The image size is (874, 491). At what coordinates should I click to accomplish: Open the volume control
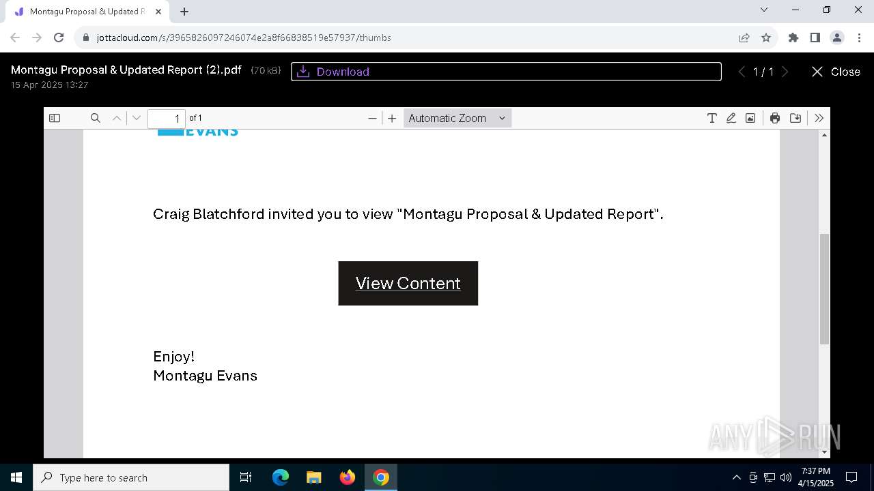(x=786, y=477)
